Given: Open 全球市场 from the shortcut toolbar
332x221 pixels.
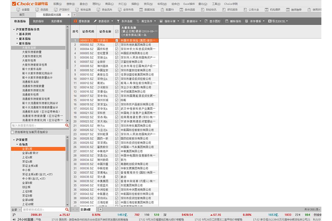Looking at the screenshot, I should coord(126,10).
